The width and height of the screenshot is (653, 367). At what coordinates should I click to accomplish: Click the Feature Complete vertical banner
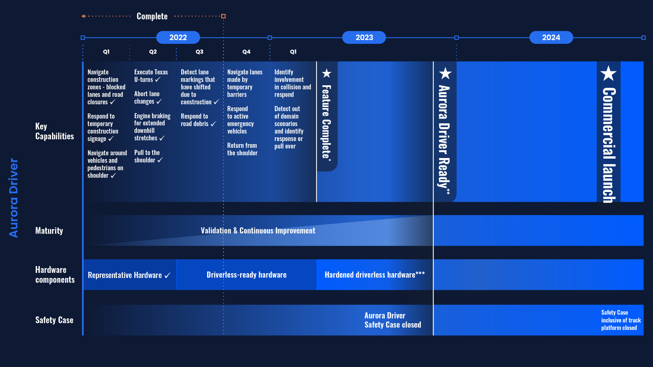(327, 116)
